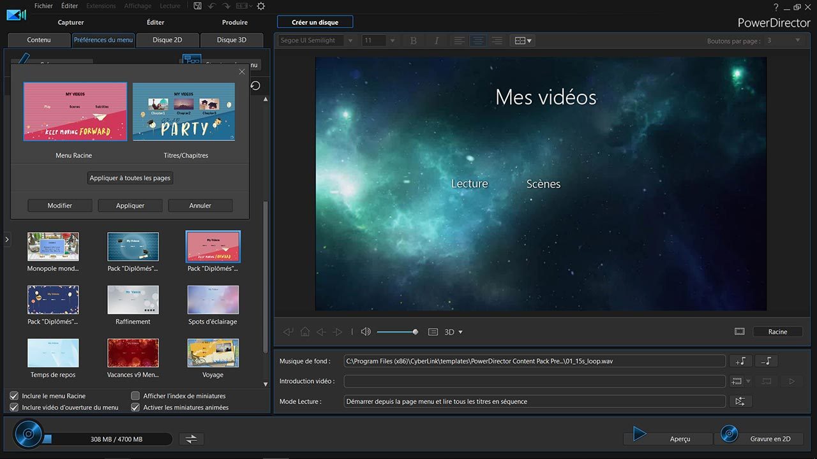
Task: Click the Italic text formatting icon
Action: 437,40
